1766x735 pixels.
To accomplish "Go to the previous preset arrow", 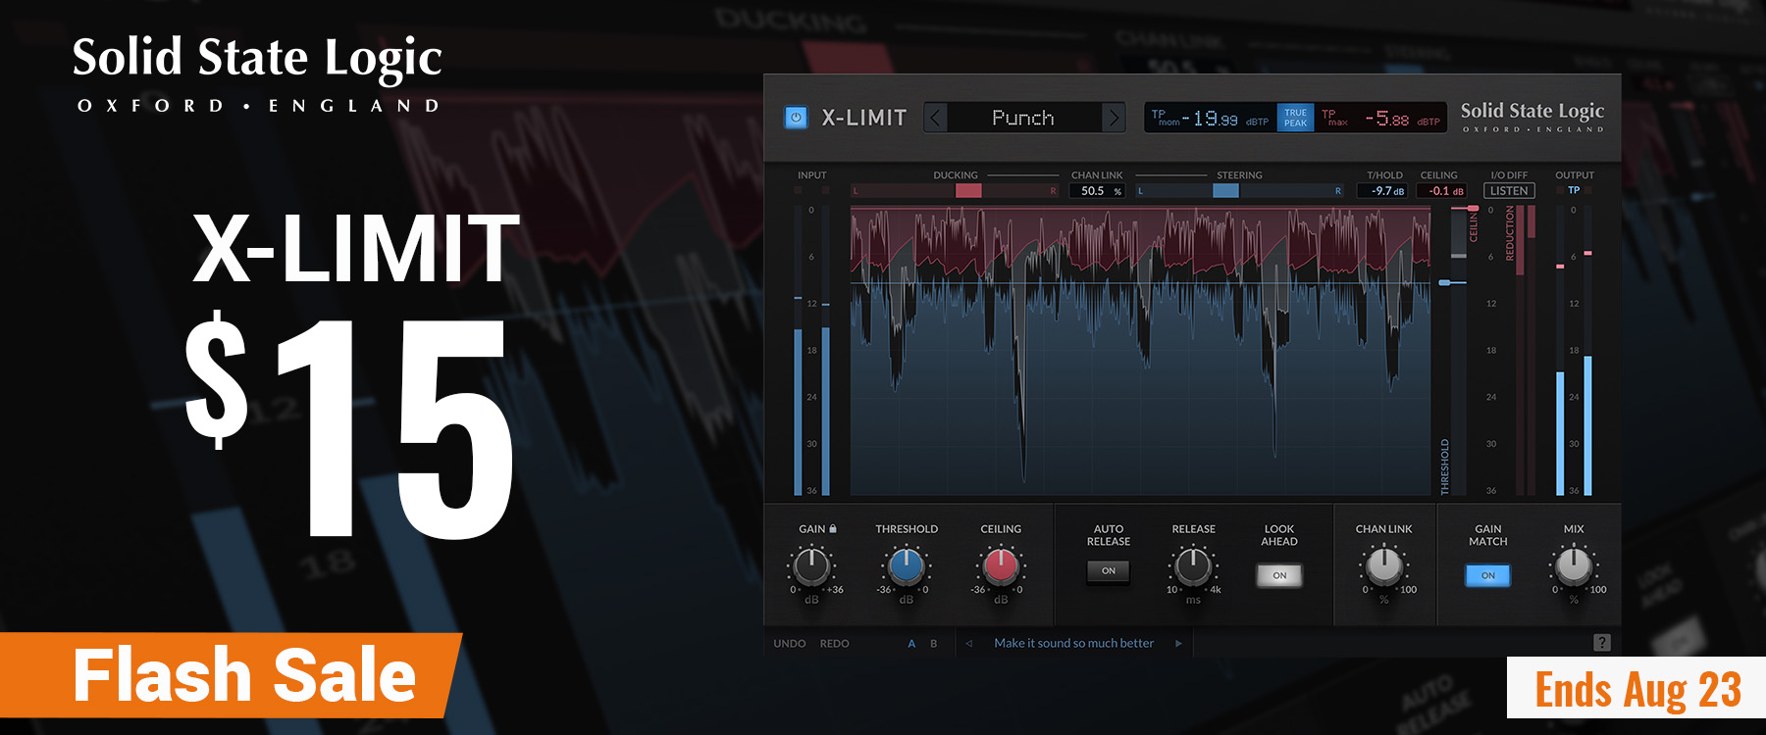I will point(936,118).
